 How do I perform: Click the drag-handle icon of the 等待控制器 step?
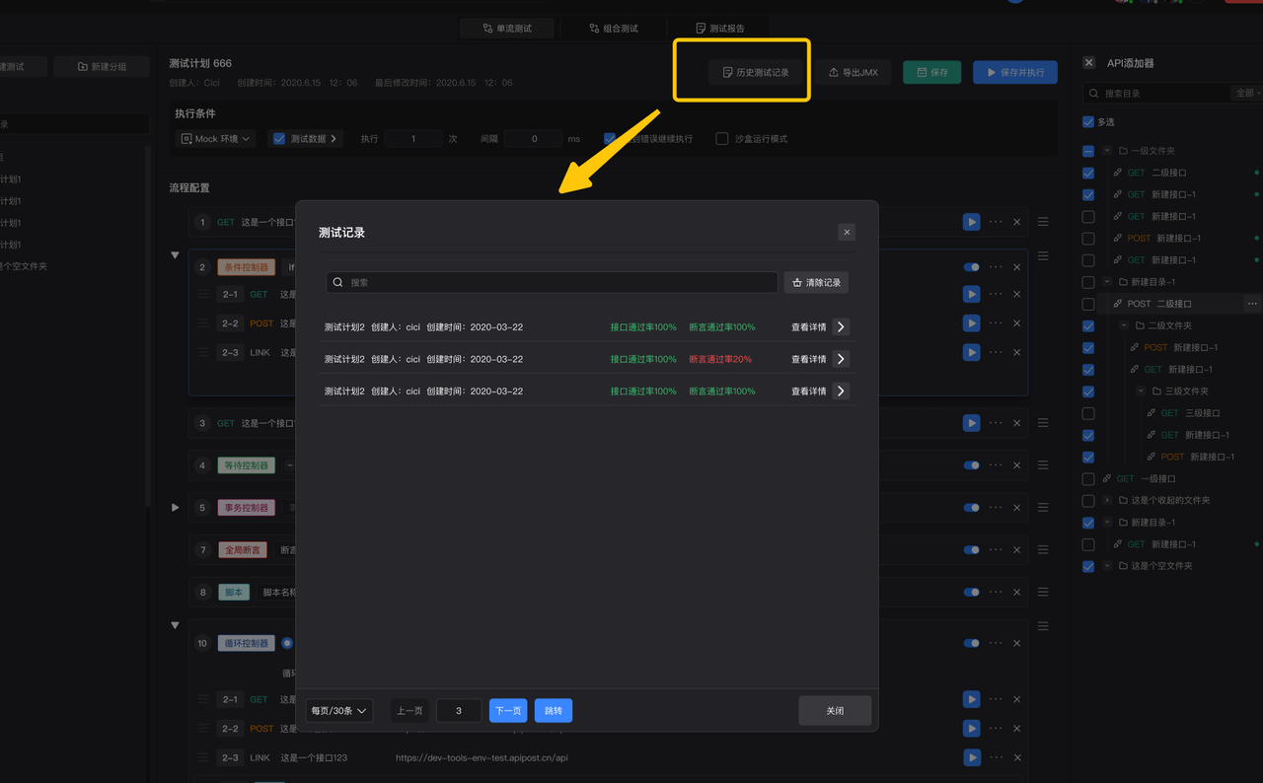pyautogui.click(x=1043, y=465)
